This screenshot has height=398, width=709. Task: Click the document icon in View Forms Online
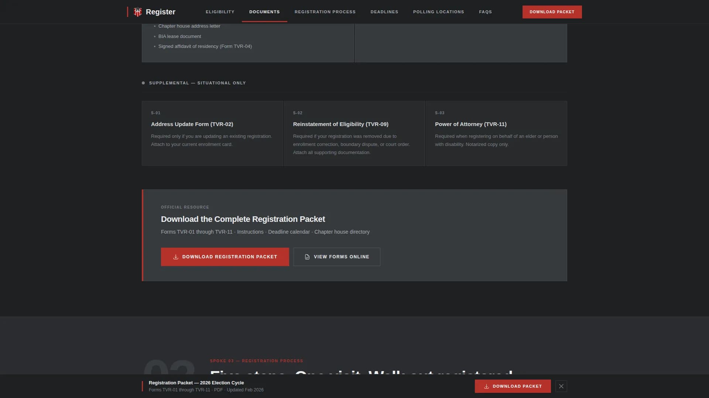307,257
